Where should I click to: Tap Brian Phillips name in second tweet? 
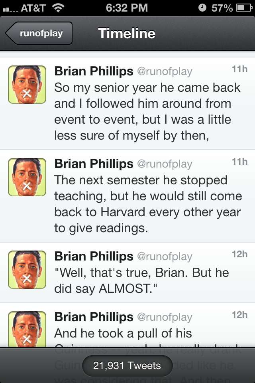94,164
